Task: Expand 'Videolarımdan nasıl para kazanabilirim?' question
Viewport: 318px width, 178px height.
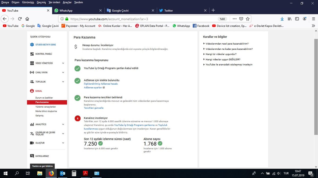Action: click(227, 44)
